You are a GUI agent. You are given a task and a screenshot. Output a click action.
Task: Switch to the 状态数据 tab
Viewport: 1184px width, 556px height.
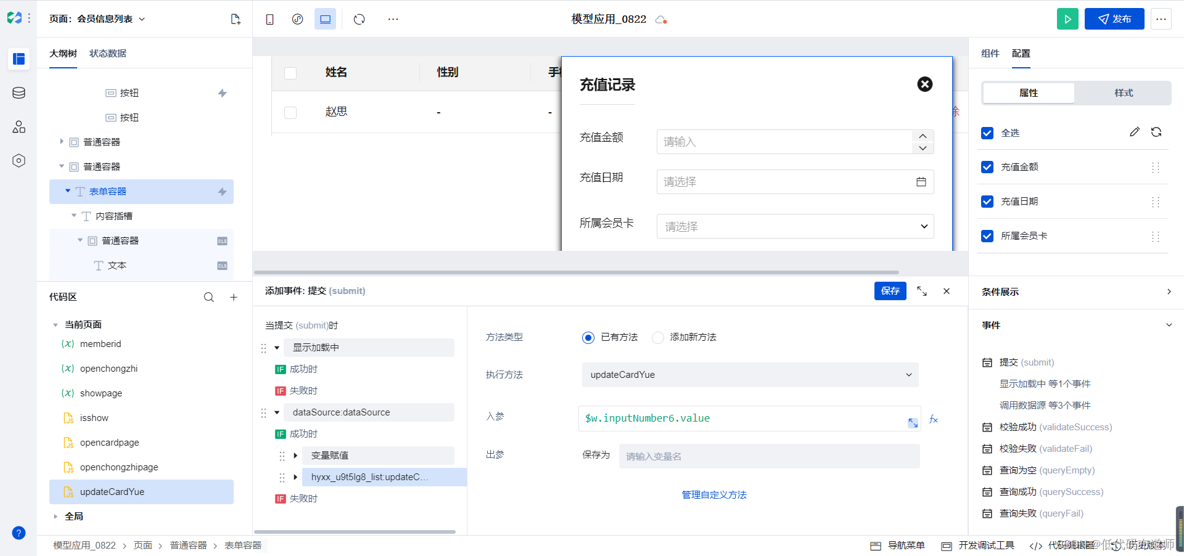(108, 54)
